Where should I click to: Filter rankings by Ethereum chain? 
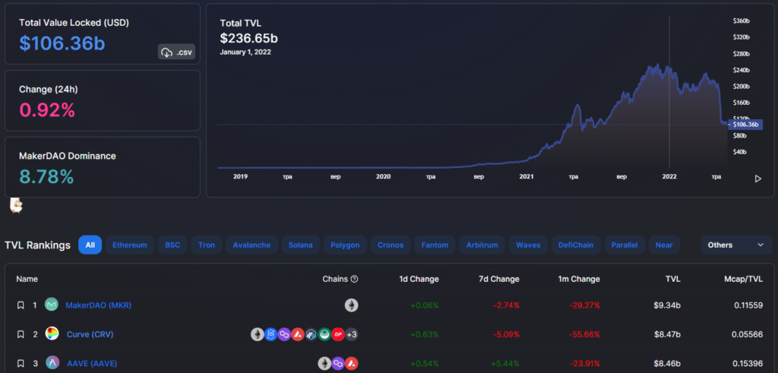[x=130, y=245]
